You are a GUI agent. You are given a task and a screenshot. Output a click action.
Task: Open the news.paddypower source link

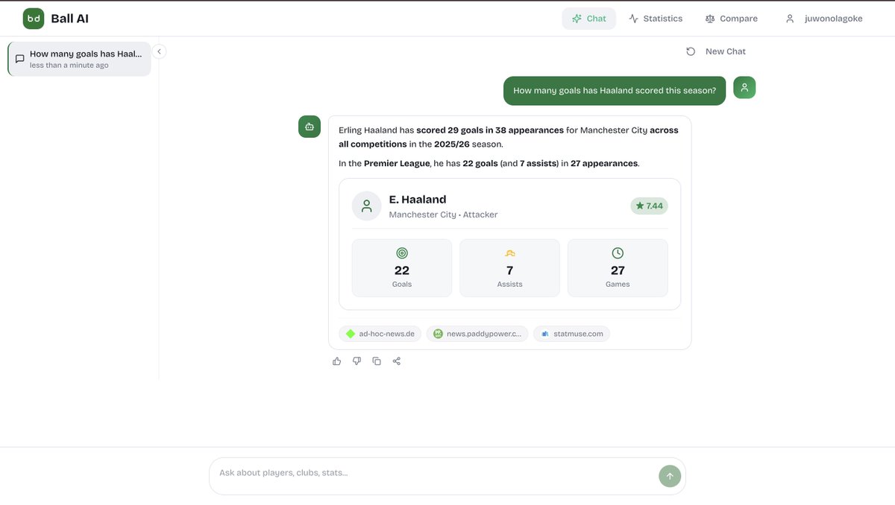click(x=477, y=334)
